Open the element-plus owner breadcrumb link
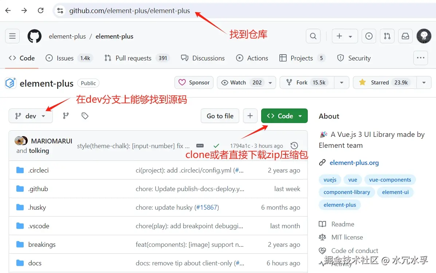The image size is (436, 273). [x=67, y=36]
